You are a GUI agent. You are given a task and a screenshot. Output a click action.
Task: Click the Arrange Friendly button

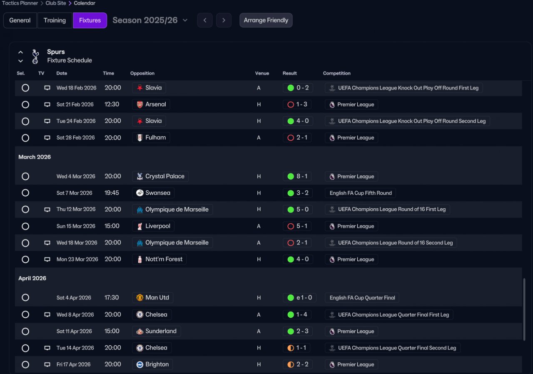[x=266, y=20]
